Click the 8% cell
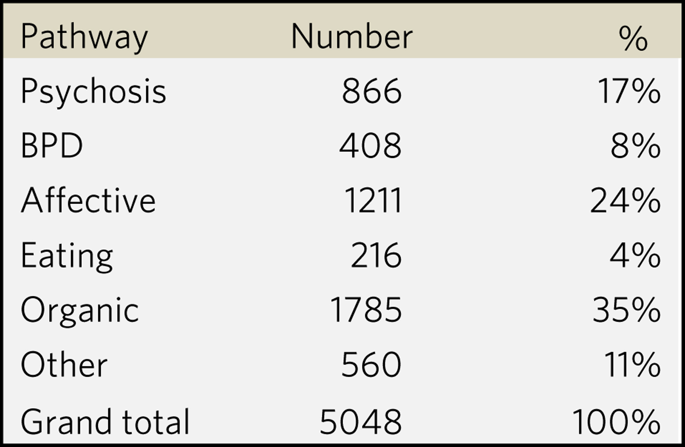This screenshot has height=447, width=685. 635,146
